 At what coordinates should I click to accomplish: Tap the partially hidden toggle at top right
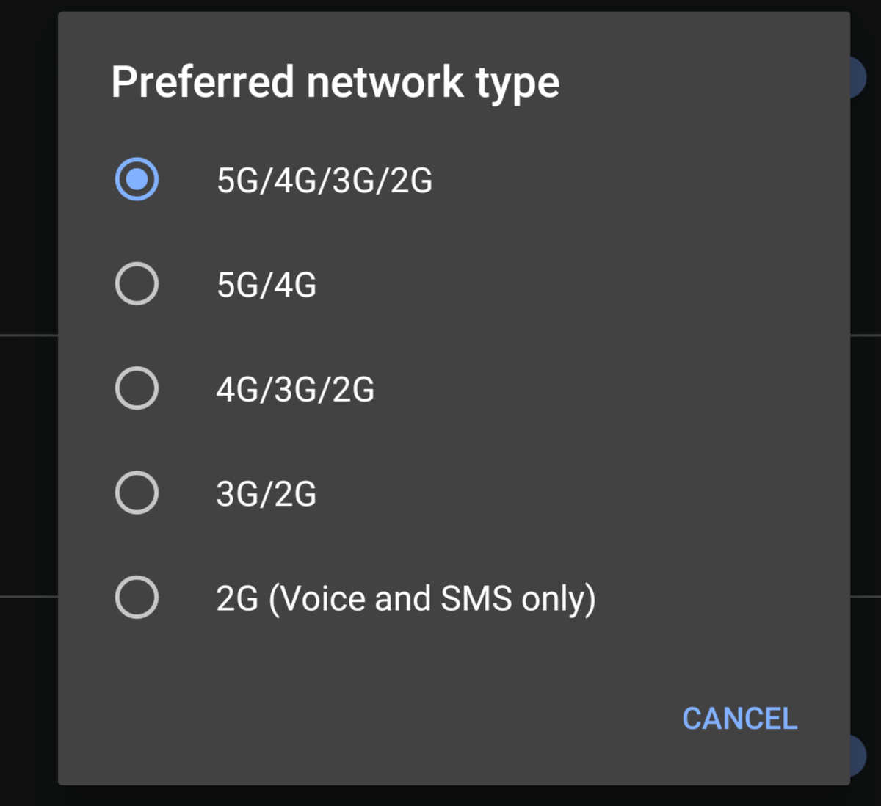click(858, 78)
